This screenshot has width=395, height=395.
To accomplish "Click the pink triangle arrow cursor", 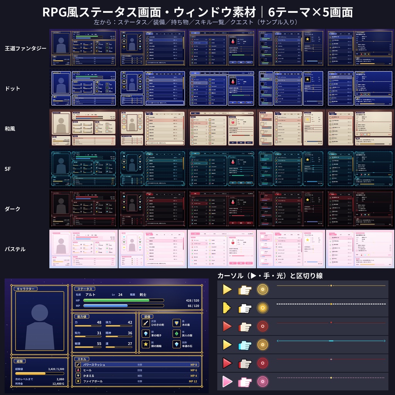I will pyautogui.click(x=227, y=381).
